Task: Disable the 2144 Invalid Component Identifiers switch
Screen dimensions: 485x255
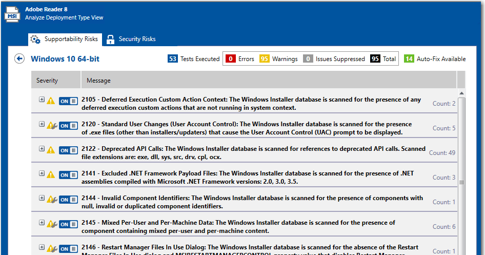Action: tap(68, 200)
